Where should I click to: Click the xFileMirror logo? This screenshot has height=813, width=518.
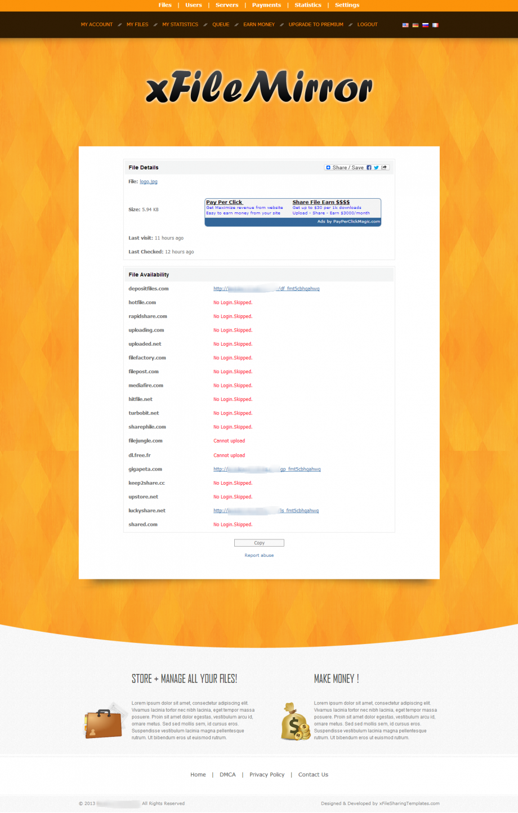259,88
